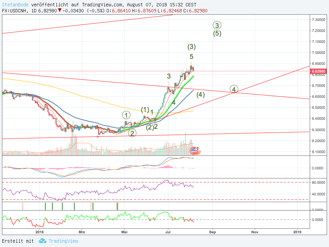Open the TradingView text link at bottom
329x247 pixels.
pyautogui.click(x=63, y=241)
